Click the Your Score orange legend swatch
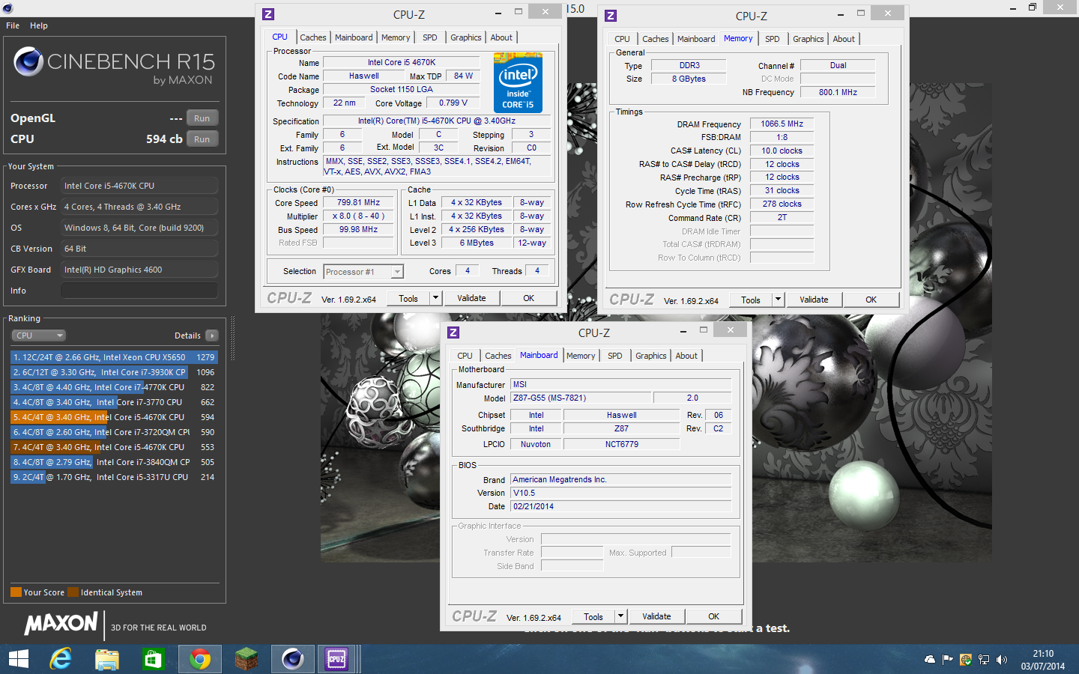Viewport: 1079px width, 674px height. point(16,592)
